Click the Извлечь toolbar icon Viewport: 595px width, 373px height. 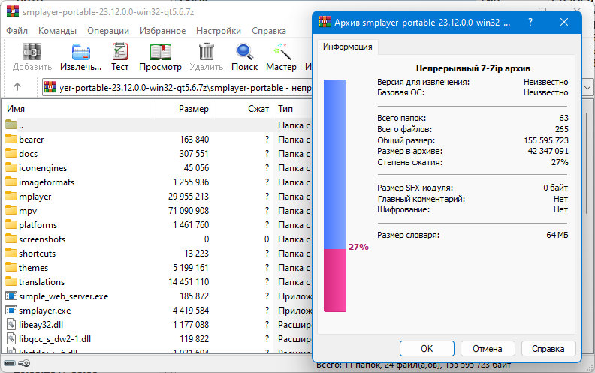click(x=81, y=52)
